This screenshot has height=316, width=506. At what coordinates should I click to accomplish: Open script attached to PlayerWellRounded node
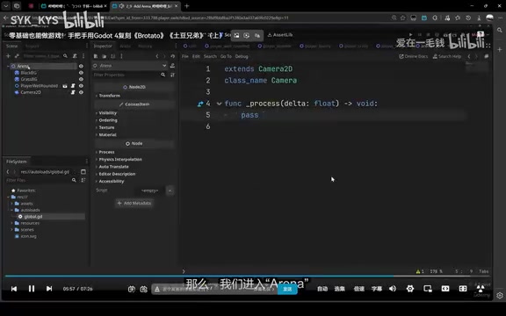[73, 86]
